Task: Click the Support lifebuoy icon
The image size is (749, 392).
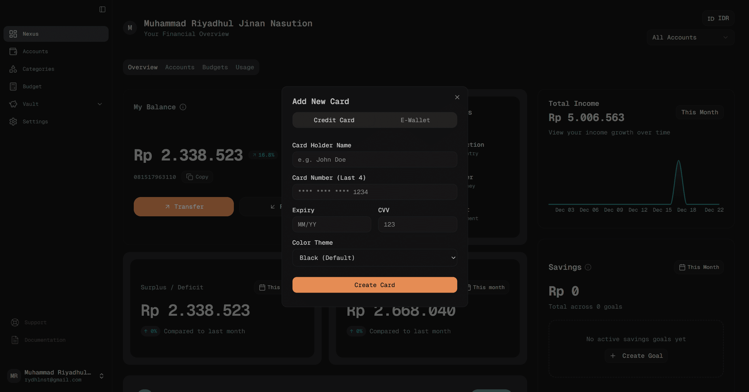Action: point(15,322)
